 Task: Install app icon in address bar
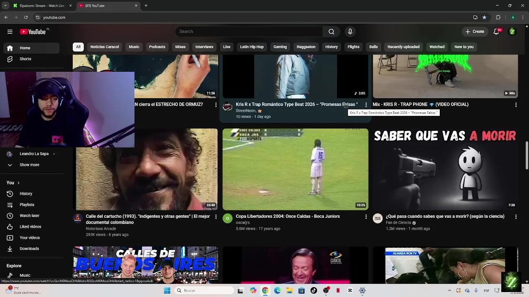475,17
